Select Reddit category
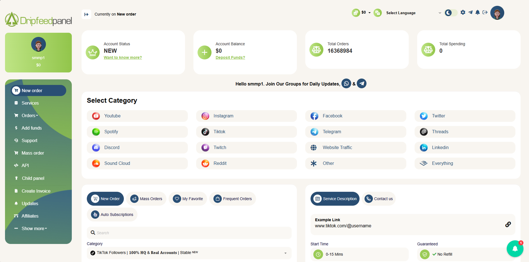529x262 pixels. (x=247, y=163)
